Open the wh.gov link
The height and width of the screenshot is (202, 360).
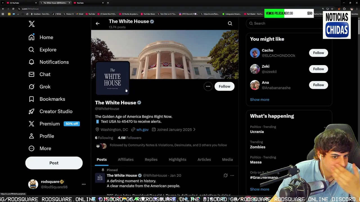[142, 130]
